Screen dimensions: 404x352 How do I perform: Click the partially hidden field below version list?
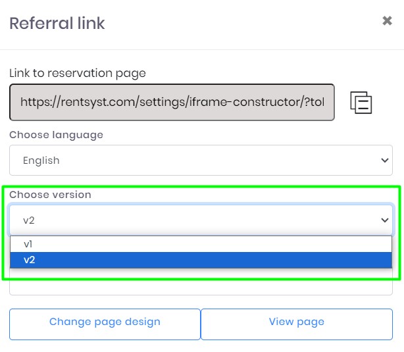coord(201,288)
